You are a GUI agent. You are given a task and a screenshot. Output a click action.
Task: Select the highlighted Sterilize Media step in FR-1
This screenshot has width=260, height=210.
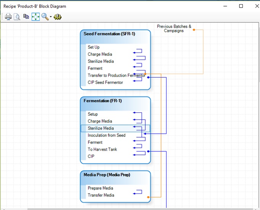101,128
